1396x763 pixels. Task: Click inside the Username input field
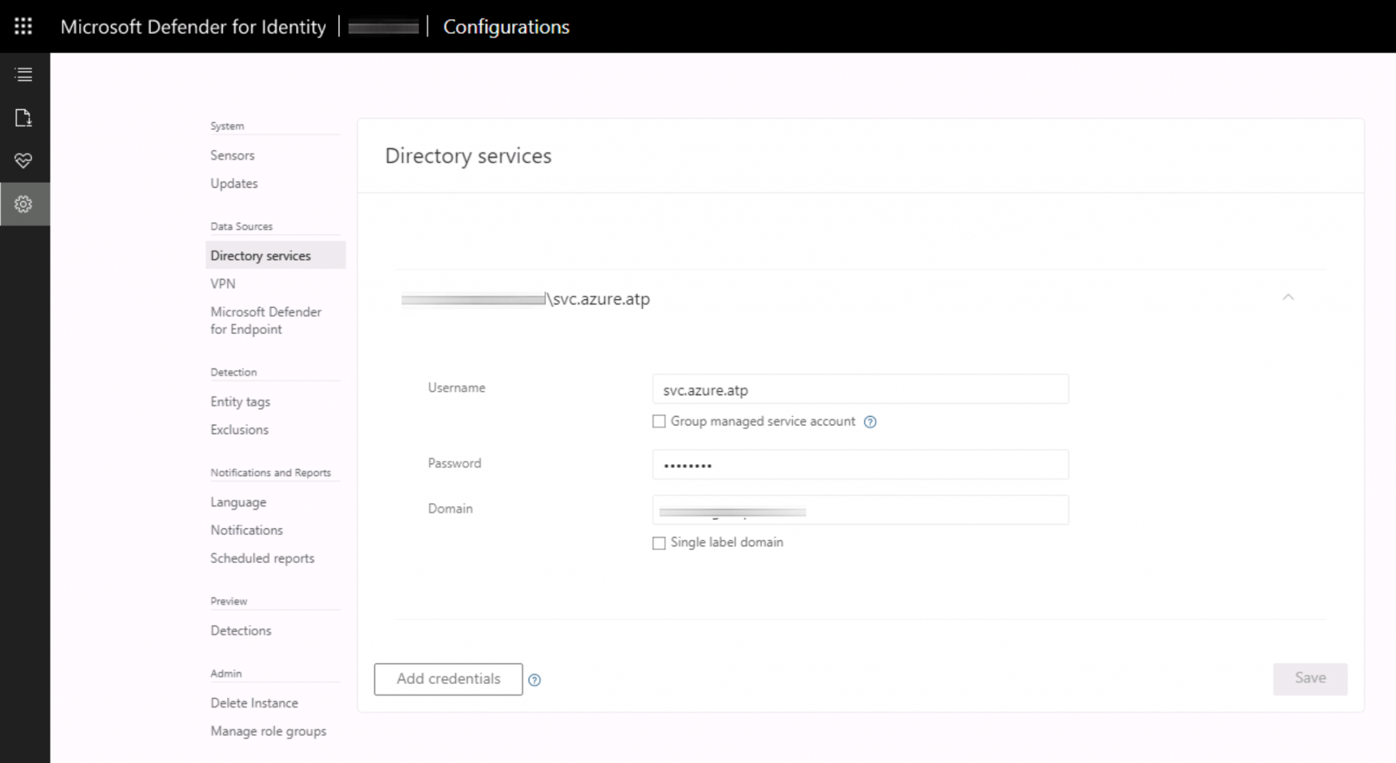(860, 389)
